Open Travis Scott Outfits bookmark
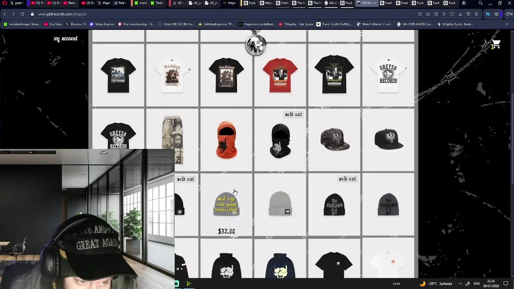514x289 pixels. [335, 24]
